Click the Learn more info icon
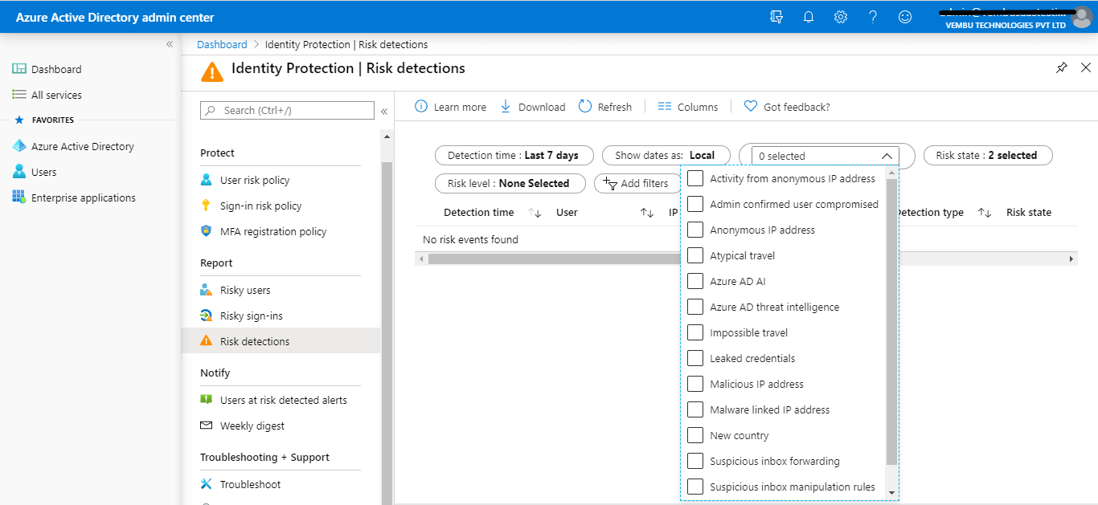The height and width of the screenshot is (505, 1098). coord(421,107)
